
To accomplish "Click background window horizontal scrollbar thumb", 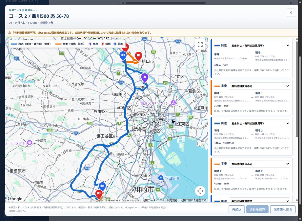I will 166,3.
